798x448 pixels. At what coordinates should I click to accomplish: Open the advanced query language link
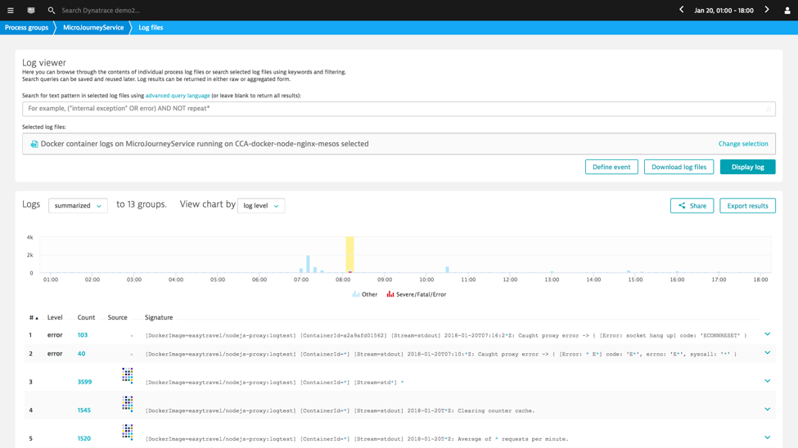(x=178, y=96)
